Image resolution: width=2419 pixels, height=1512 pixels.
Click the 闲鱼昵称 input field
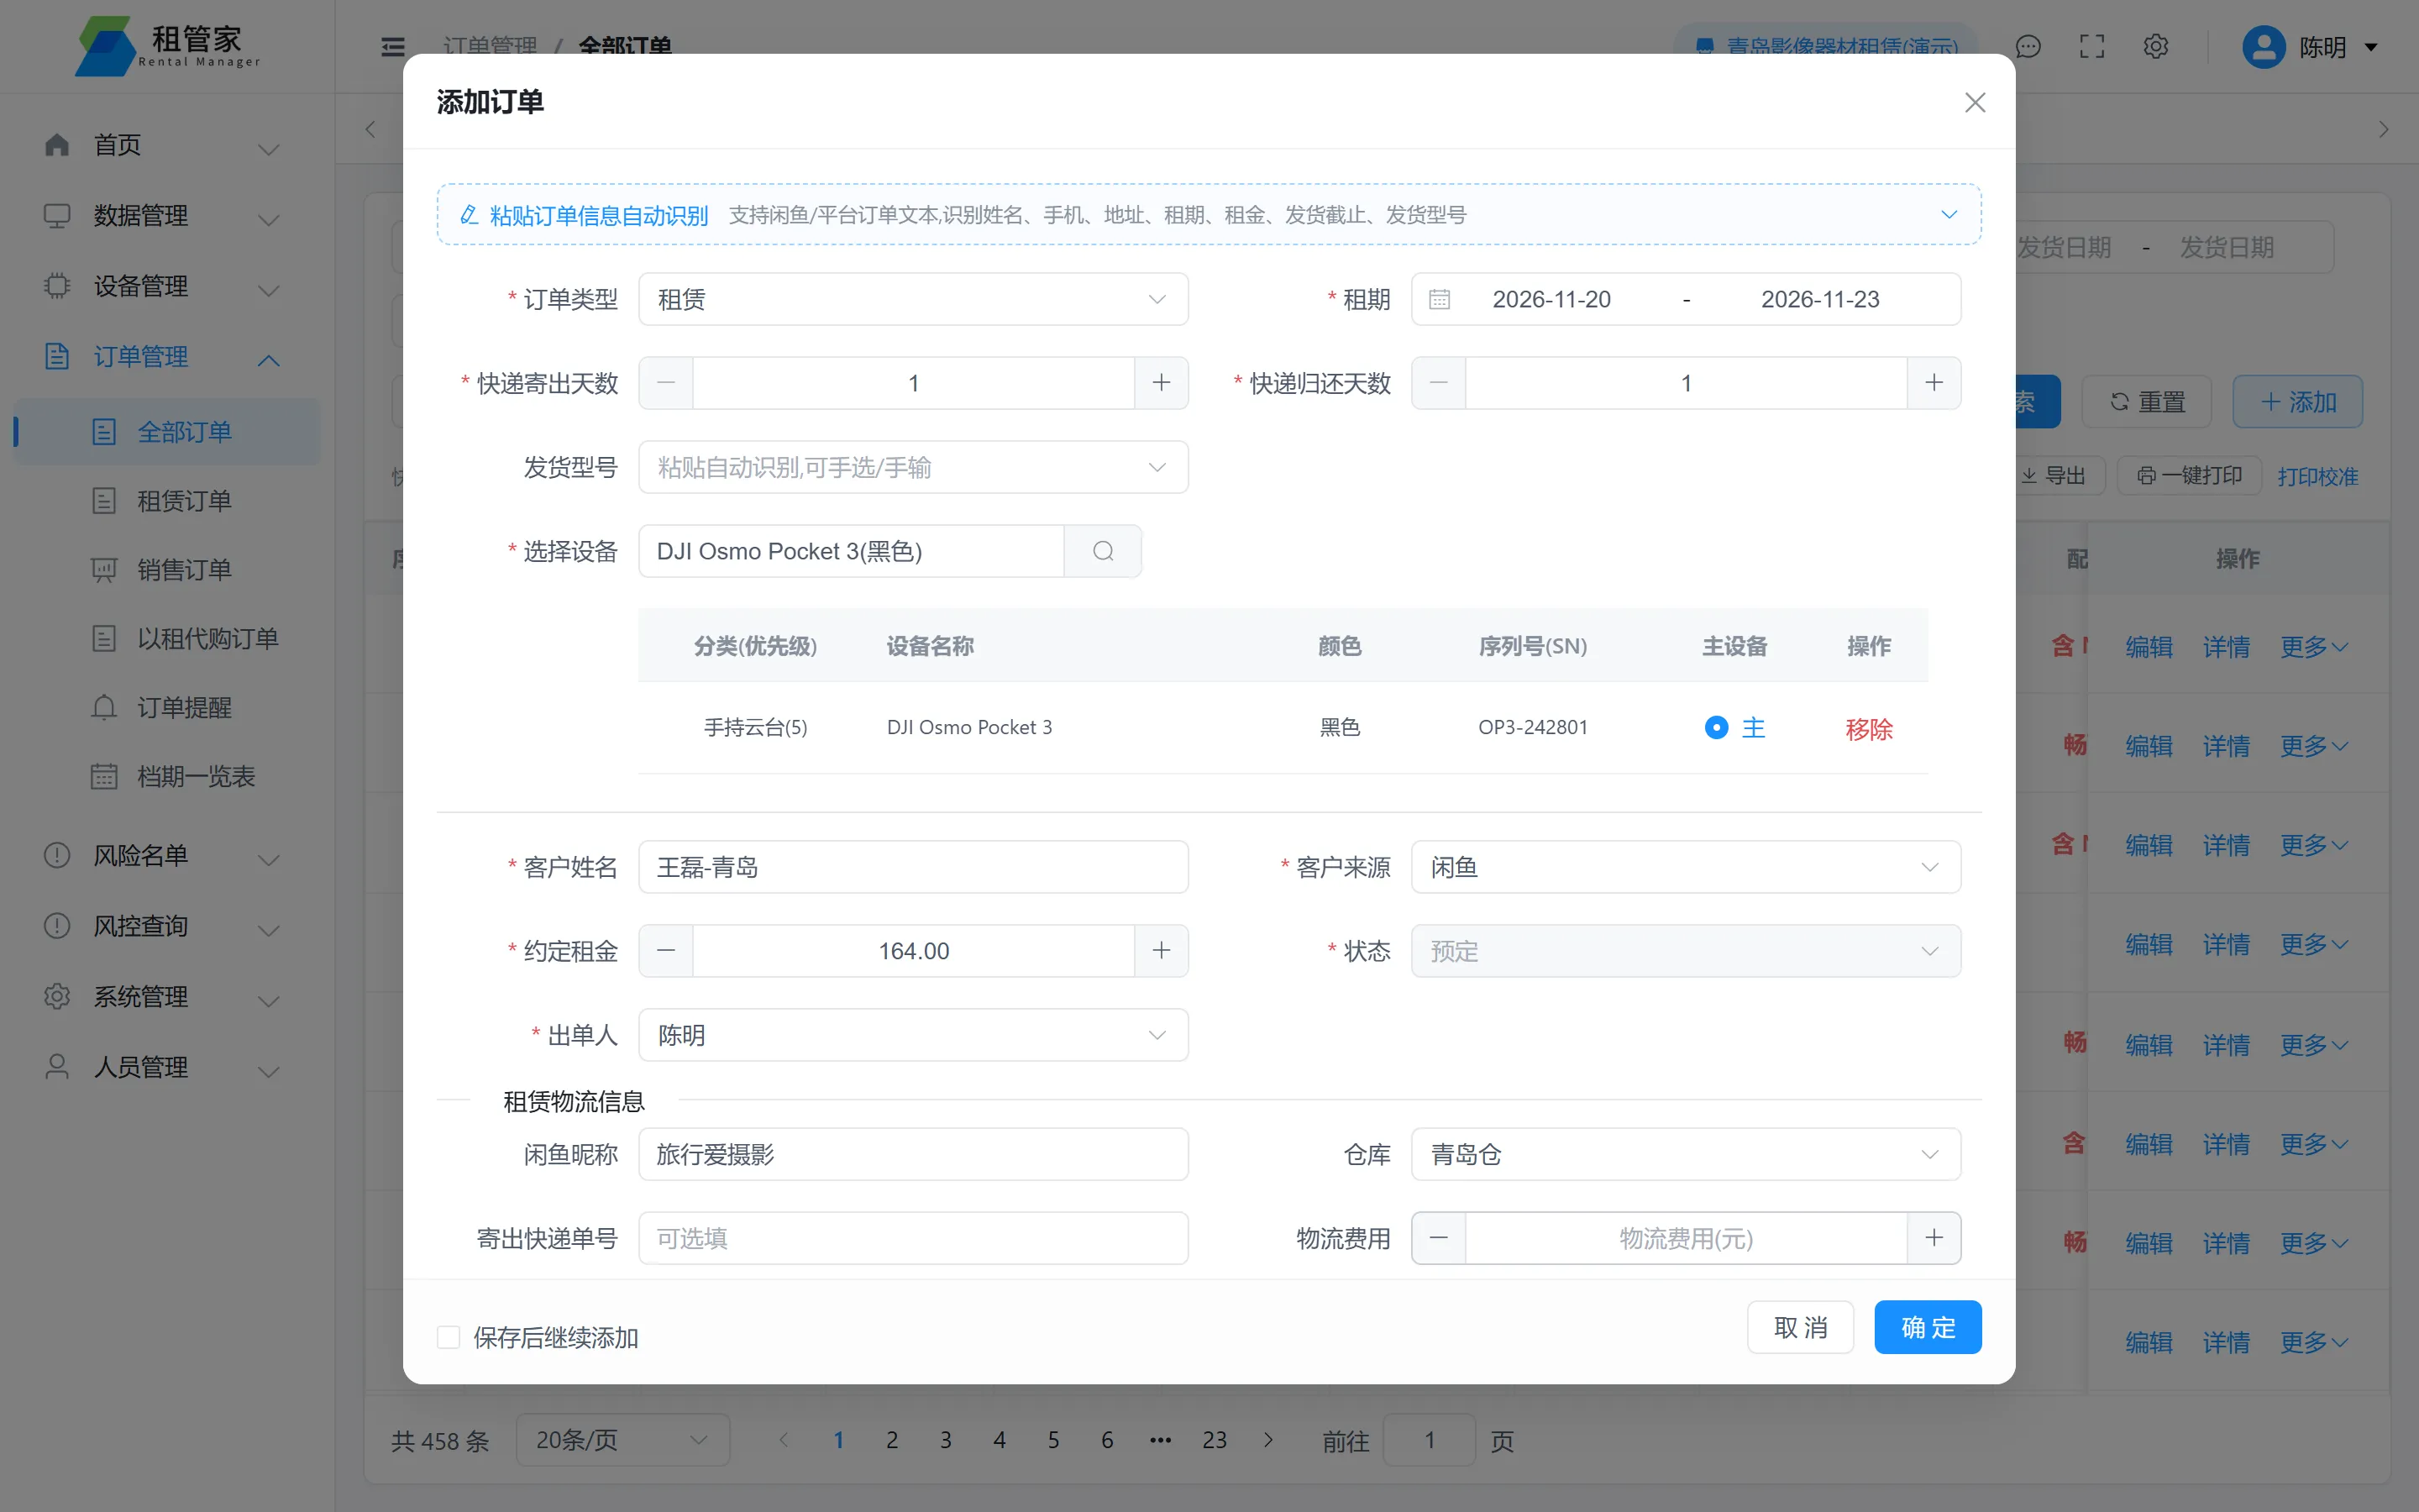[x=913, y=1154]
